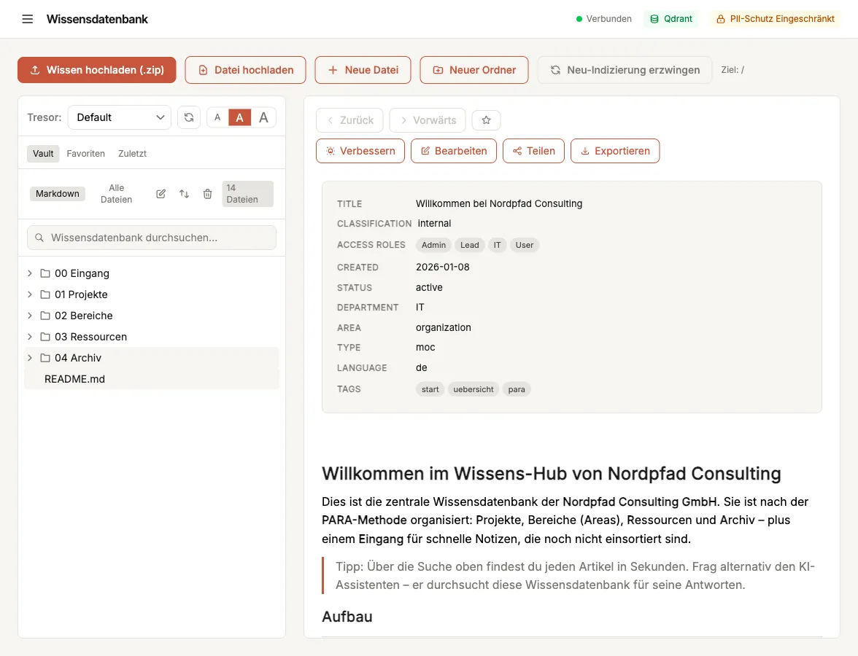The width and height of the screenshot is (858, 656).
Task: Click the created date 2026-01-08
Action: 443,268
